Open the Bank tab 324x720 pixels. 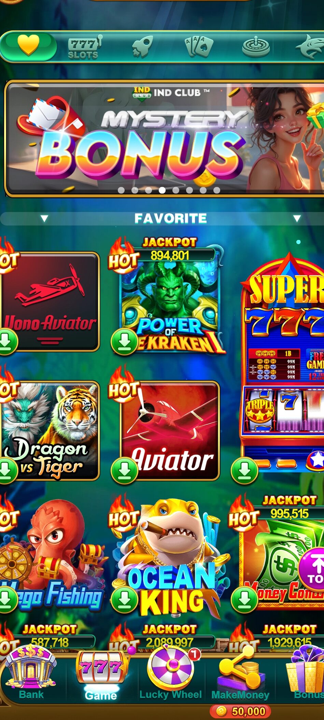click(31, 674)
